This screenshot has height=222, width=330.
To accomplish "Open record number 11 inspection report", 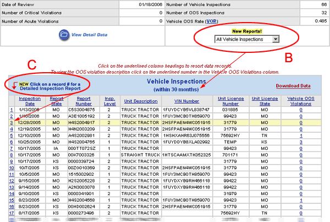I will click(12, 175).
